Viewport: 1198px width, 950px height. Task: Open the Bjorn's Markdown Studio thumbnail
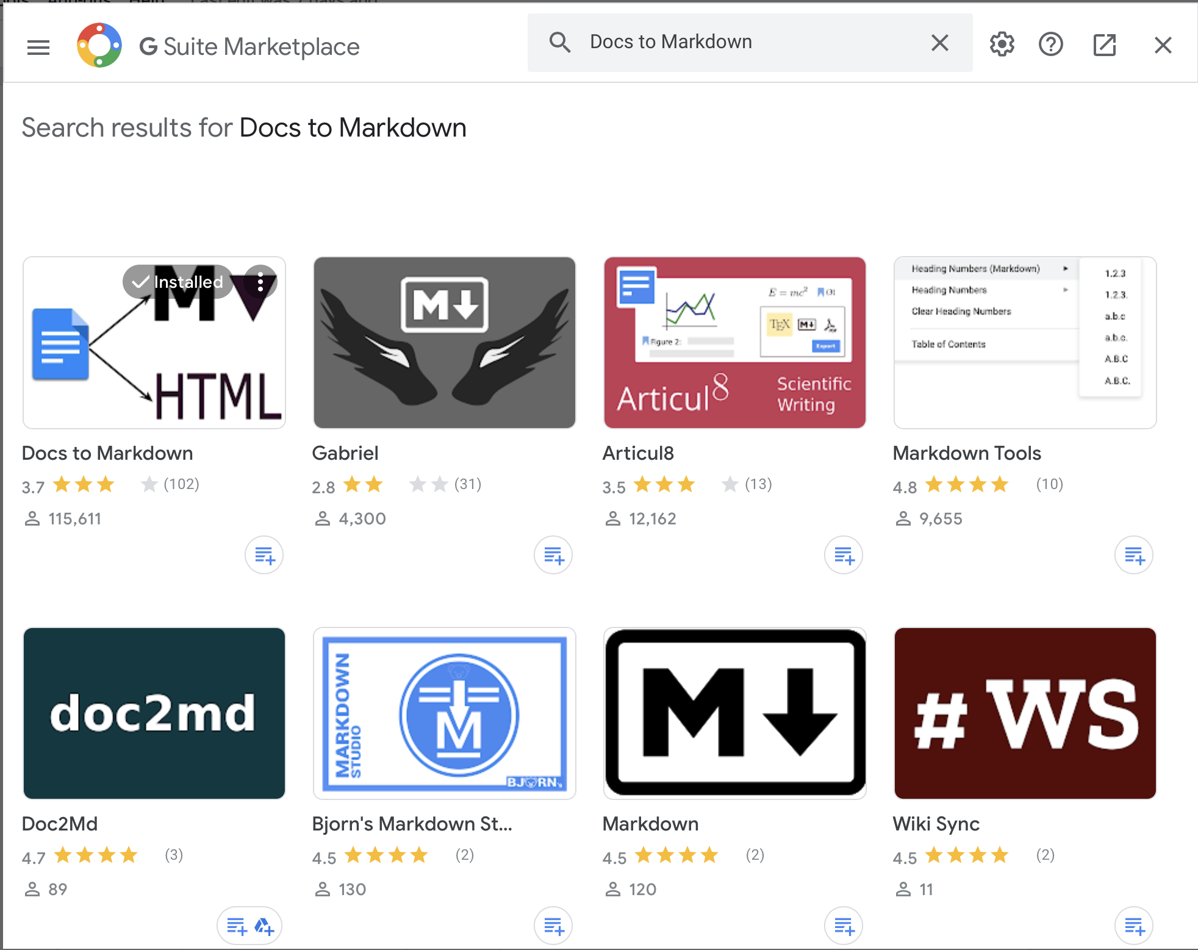point(445,713)
